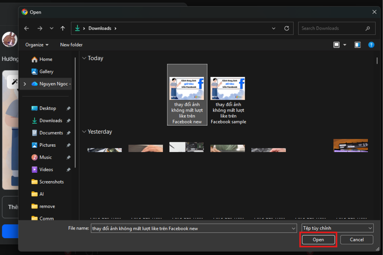
Task: Go up one folder level
Action: 63,28
